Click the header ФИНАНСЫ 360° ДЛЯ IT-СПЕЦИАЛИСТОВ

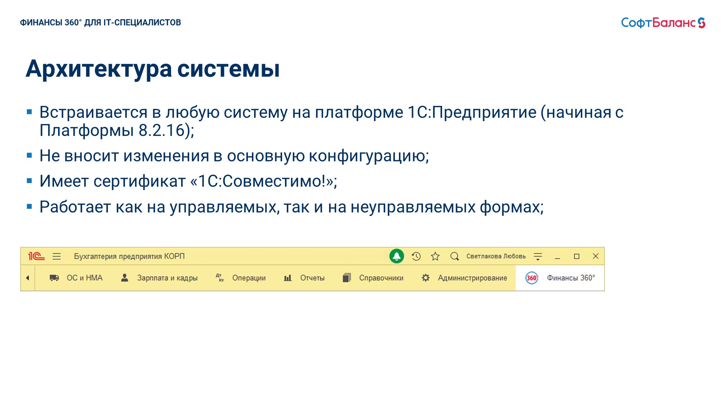pos(101,22)
